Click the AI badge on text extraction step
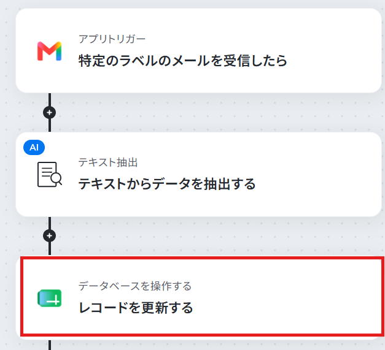Image resolution: width=385 pixels, height=350 pixels. [34, 148]
